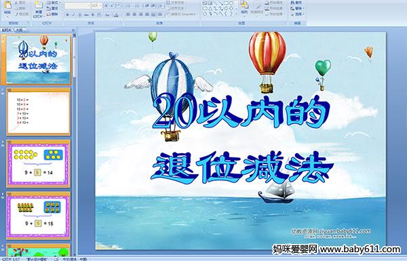
Task: Click the Italic formatting icon
Action: (73, 15)
